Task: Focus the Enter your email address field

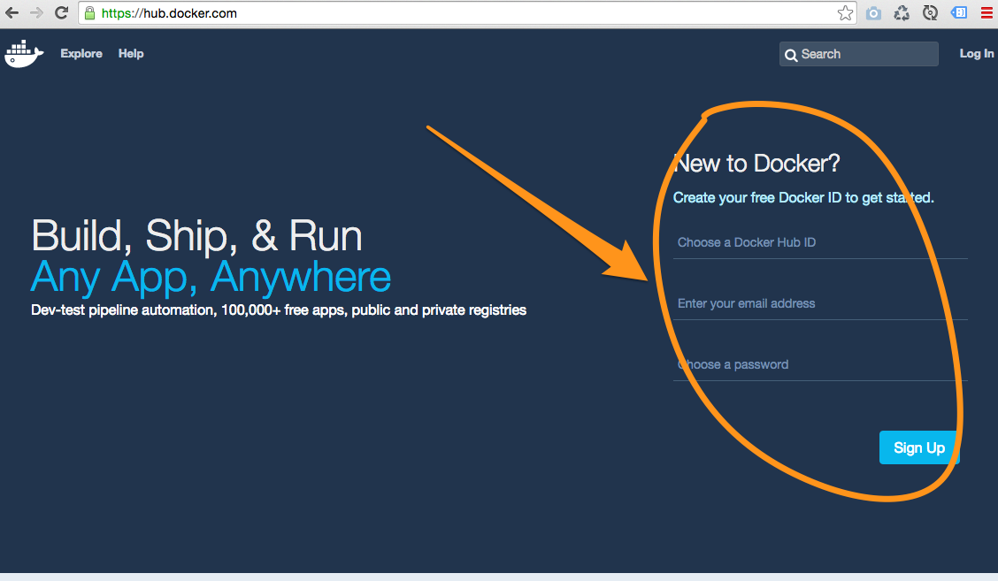Action: tap(820, 303)
